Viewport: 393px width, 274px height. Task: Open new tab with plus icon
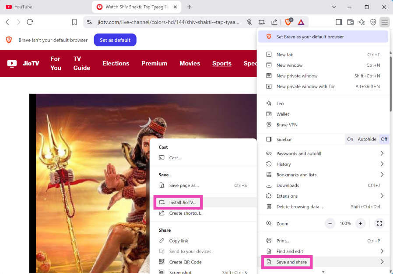(189, 7)
